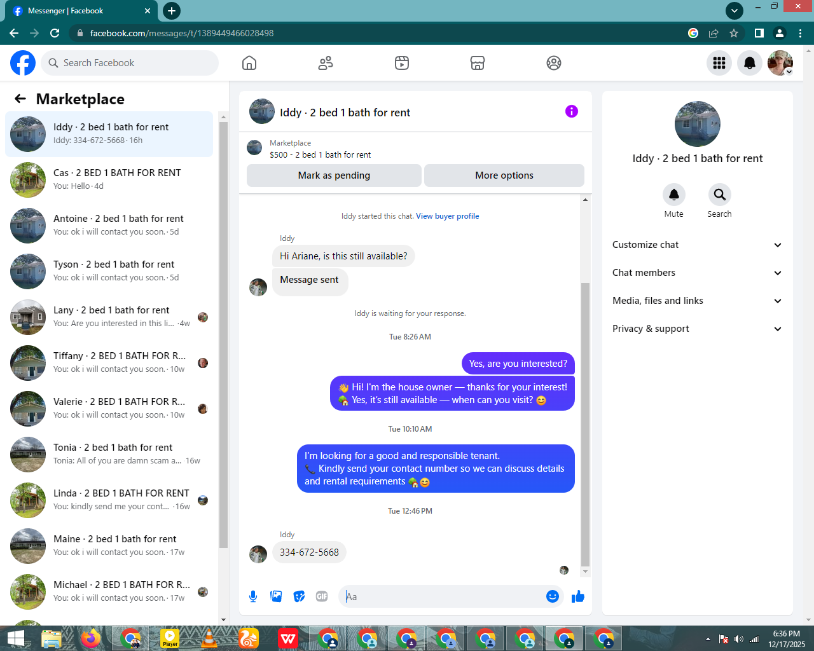814x651 pixels.
Task: Click the conversation list scrollbar thumb
Action: (x=223, y=334)
